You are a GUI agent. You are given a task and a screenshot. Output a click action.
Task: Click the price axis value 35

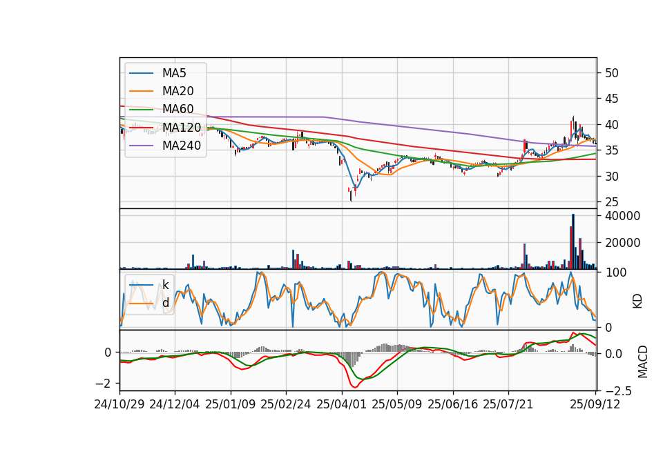pyautogui.click(x=611, y=151)
